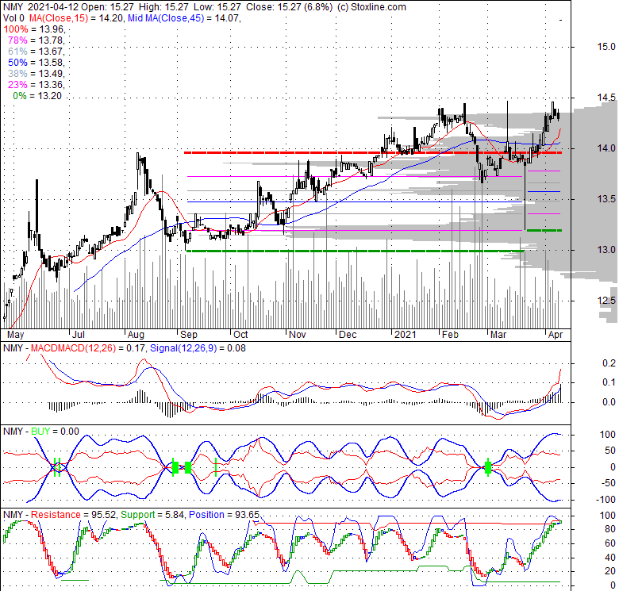Click the 'Aug' label on the time axis
Screen dimensions: 619x591
(x=136, y=335)
